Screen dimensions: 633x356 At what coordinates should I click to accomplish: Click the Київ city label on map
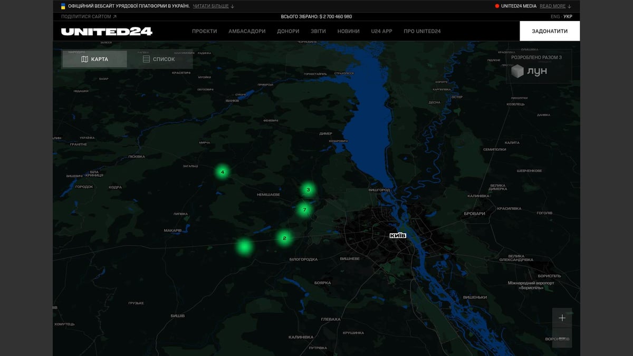(x=398, y=235)
